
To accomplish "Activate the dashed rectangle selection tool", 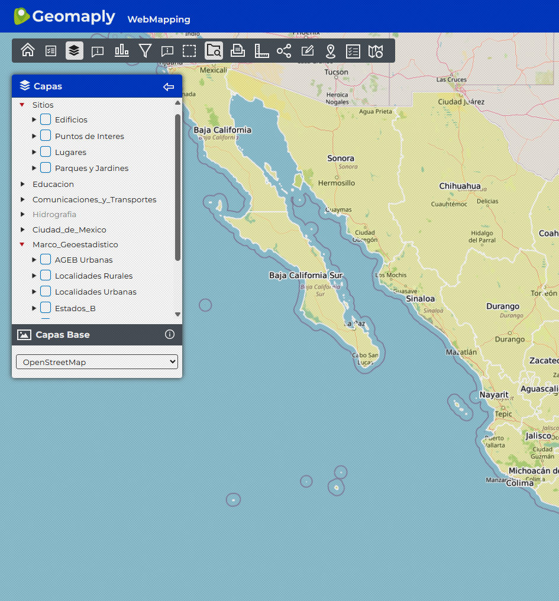I will (x=189, y=50).
